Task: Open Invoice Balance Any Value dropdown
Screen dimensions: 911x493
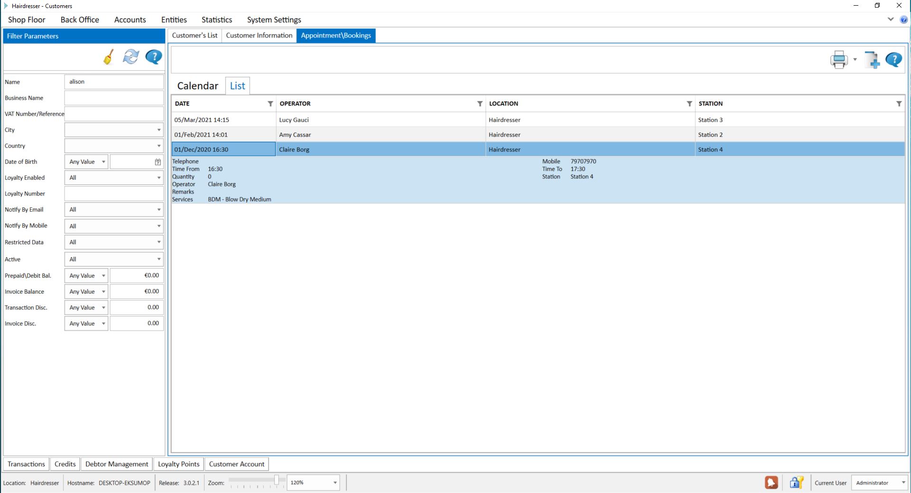Action: tap(86, 291)
